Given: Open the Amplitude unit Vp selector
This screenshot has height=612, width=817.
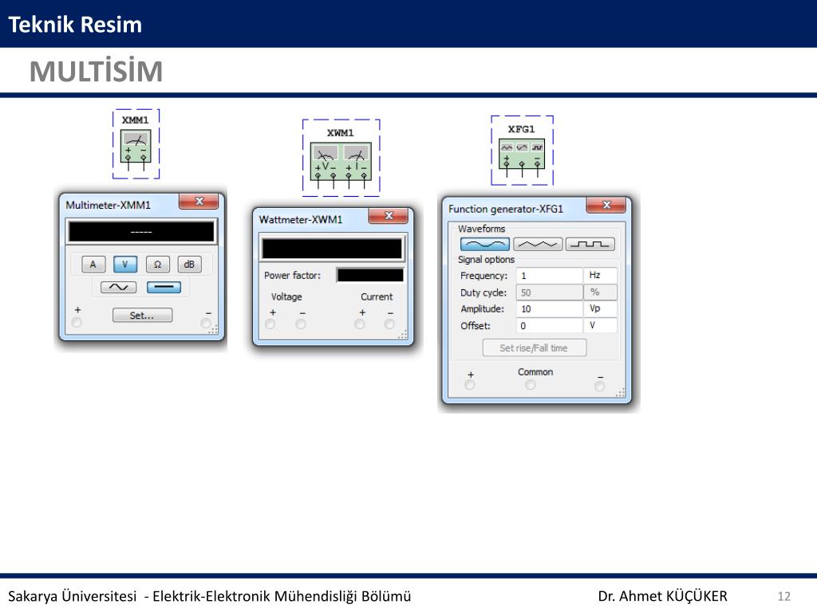Looking at the screenshot, I should [601, 309].
